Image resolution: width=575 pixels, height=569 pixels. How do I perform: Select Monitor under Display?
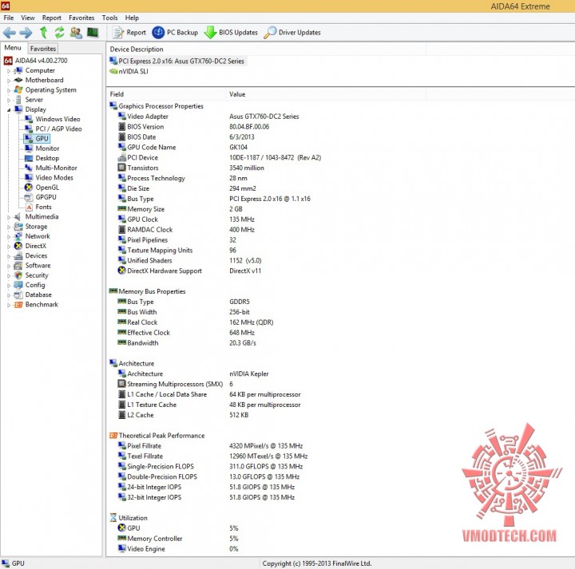pyautogui.click(x=47, y=148)
